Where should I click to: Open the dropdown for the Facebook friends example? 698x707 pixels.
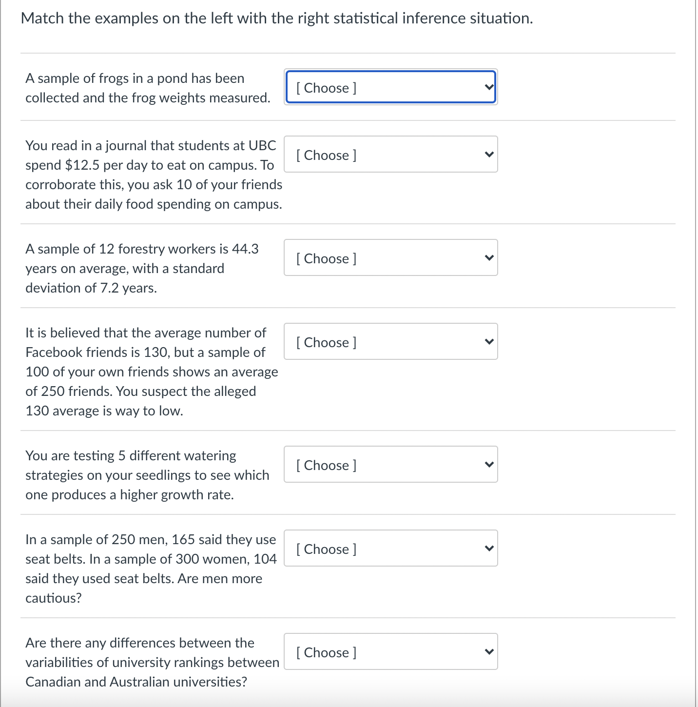390,342
